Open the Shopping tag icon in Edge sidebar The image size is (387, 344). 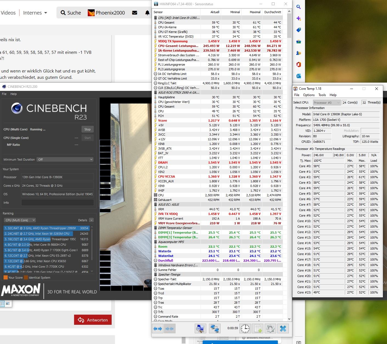[299, 30]
